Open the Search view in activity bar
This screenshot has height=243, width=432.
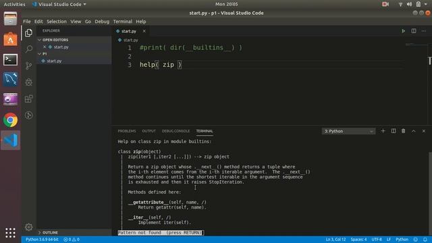[28, 49]
